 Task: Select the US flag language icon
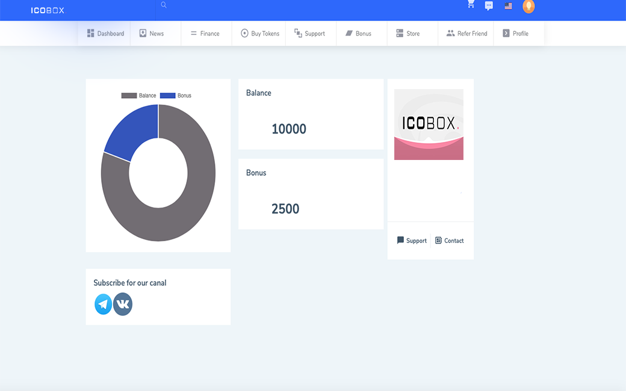(x=508, y=6)
